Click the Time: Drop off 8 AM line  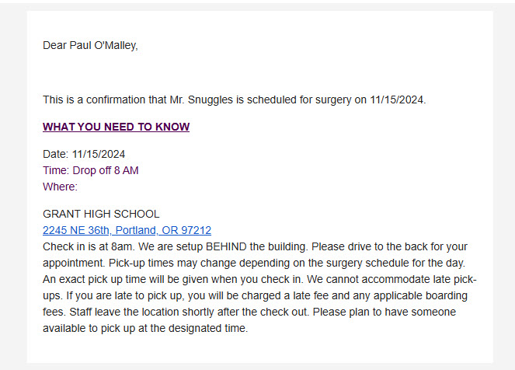[x=91, y=170]
